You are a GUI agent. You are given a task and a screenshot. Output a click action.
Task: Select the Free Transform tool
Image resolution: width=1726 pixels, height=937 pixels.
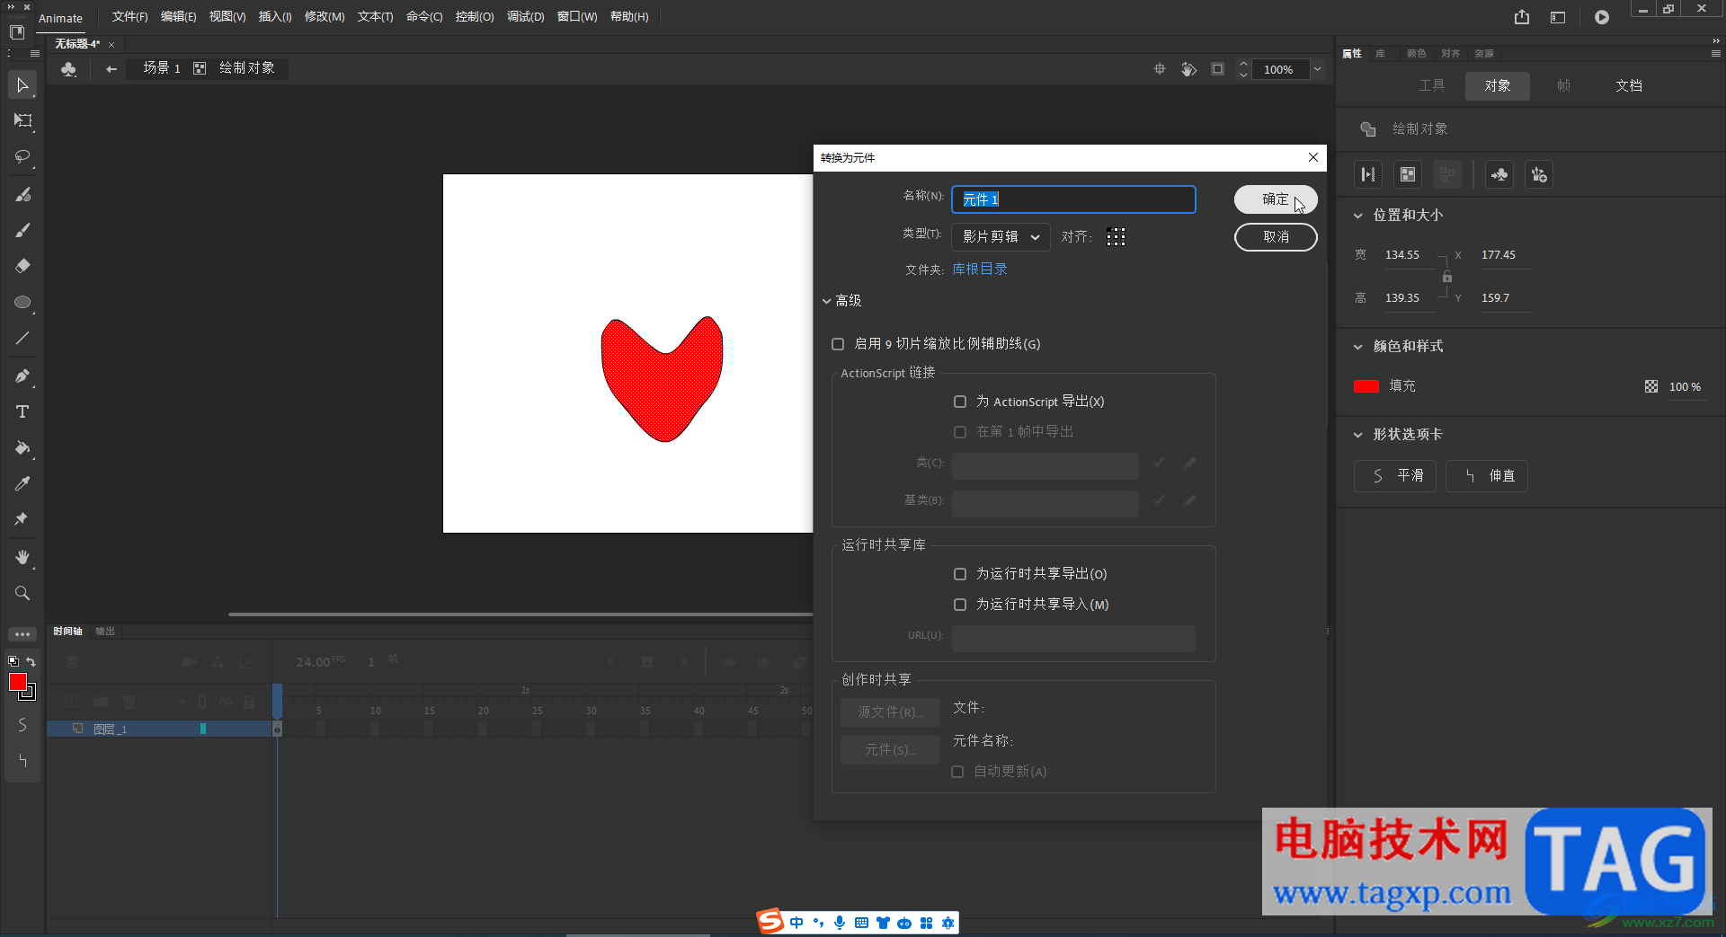click(22, 120)
